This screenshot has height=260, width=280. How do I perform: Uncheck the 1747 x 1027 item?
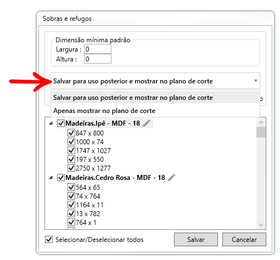click(x=71, y=150)
